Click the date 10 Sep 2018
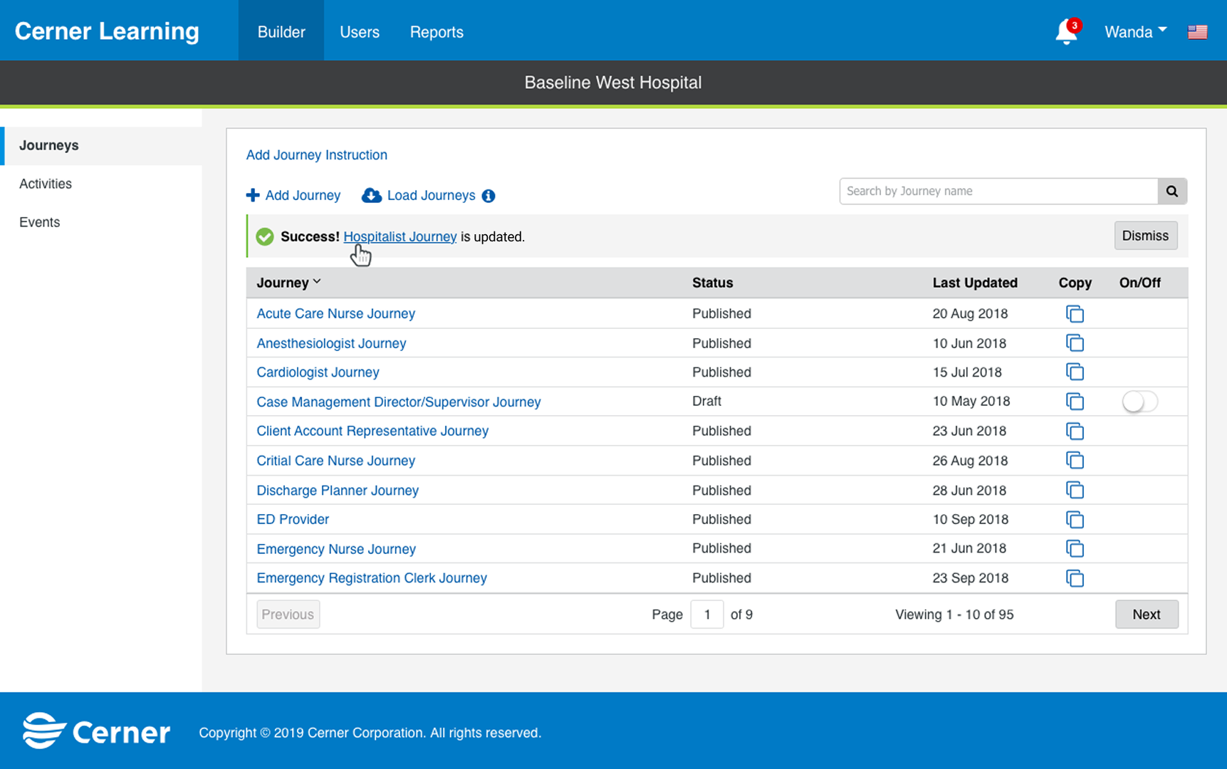 tap(970, 519)
